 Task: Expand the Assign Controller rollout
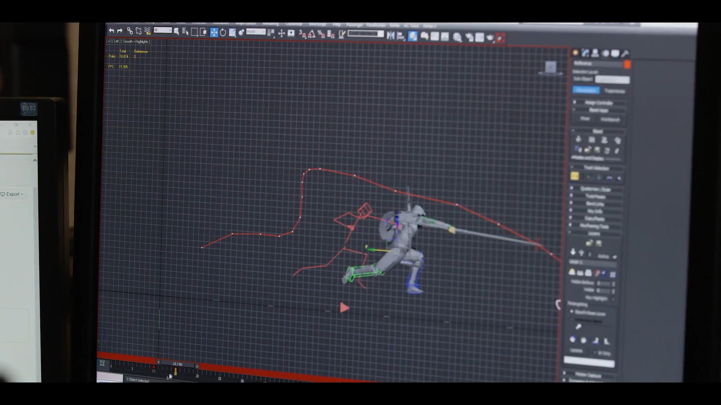click(x=599, y=102)
